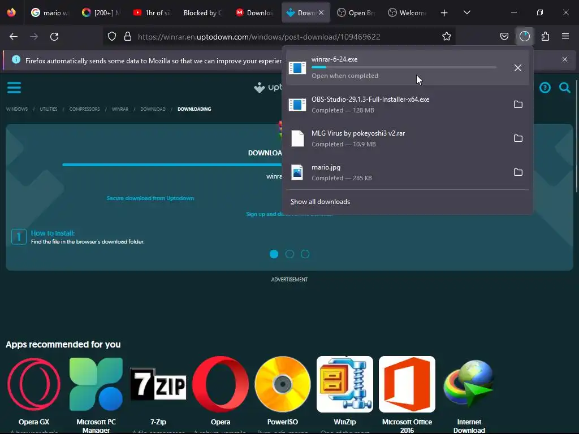
Task: Bookmark this page with the star icon
Action: pos(447,37)
